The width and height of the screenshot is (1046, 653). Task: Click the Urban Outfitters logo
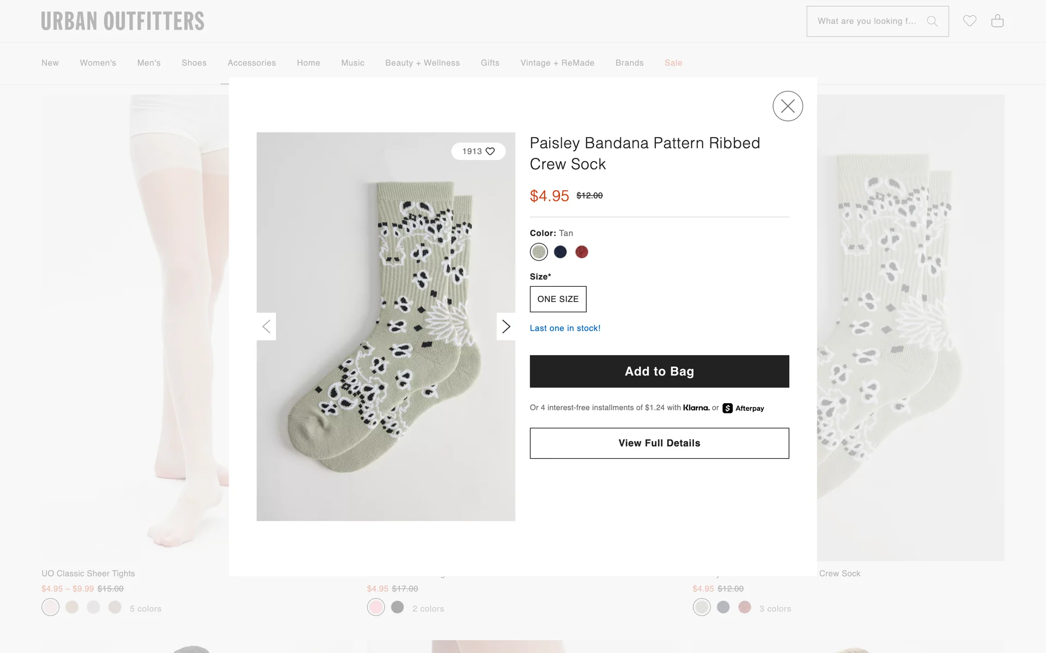point(123,21)
